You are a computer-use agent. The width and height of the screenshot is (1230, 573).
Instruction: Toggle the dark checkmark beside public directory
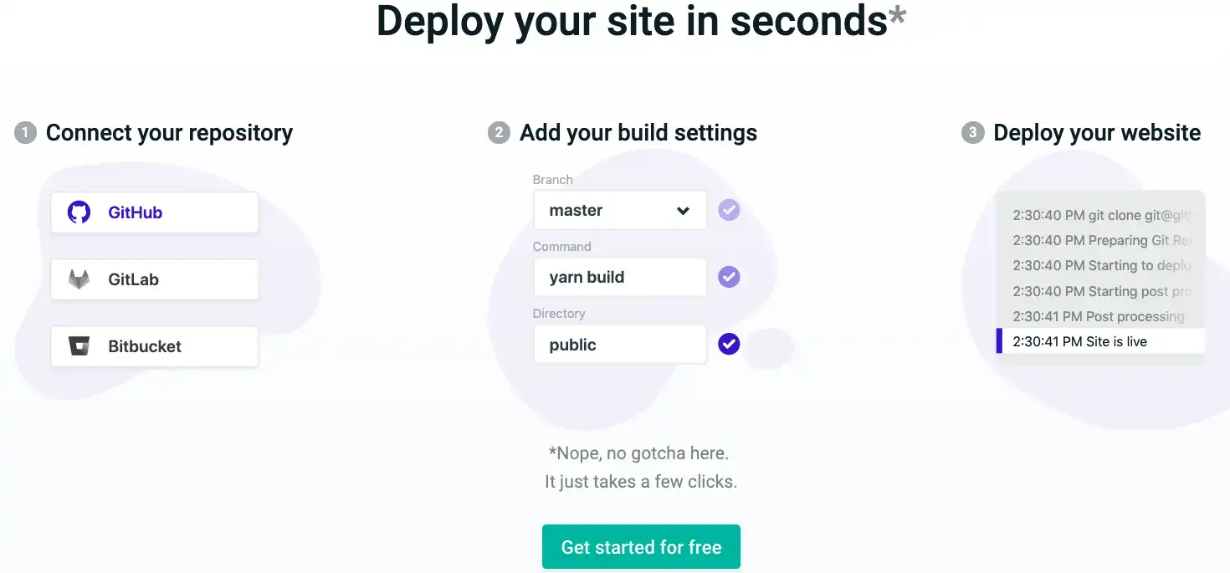729,344
